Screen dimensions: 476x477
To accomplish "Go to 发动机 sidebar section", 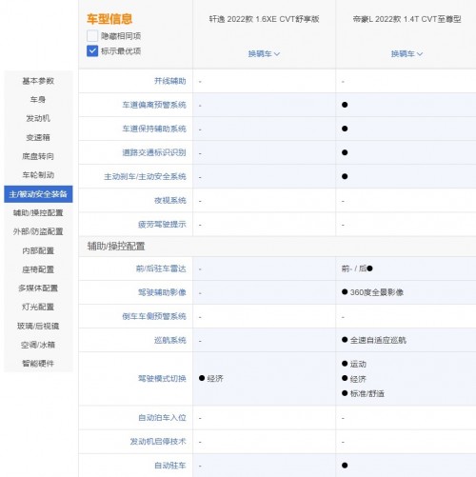I will pyautogui.click(x=38, y=118).
